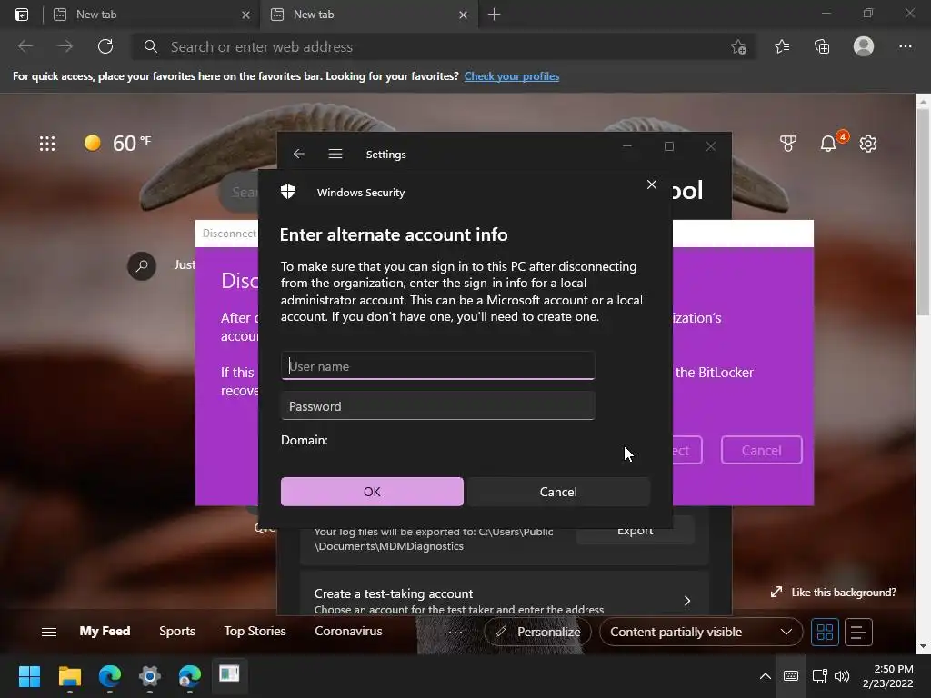The height and width of the screenshot is (698, 931).
Task: Click the User name field
Action: pyautogui.click(x=438, y=365)
